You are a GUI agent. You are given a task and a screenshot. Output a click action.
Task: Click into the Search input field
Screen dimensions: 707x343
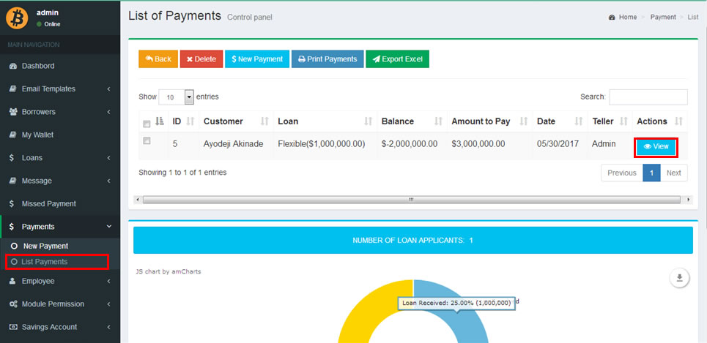click(648, 97)
